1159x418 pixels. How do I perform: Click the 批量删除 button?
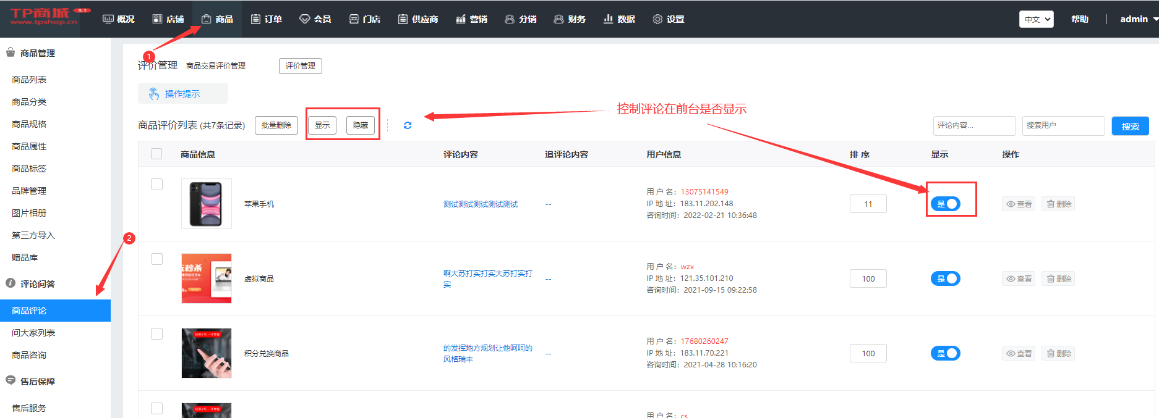click(276, 125)
